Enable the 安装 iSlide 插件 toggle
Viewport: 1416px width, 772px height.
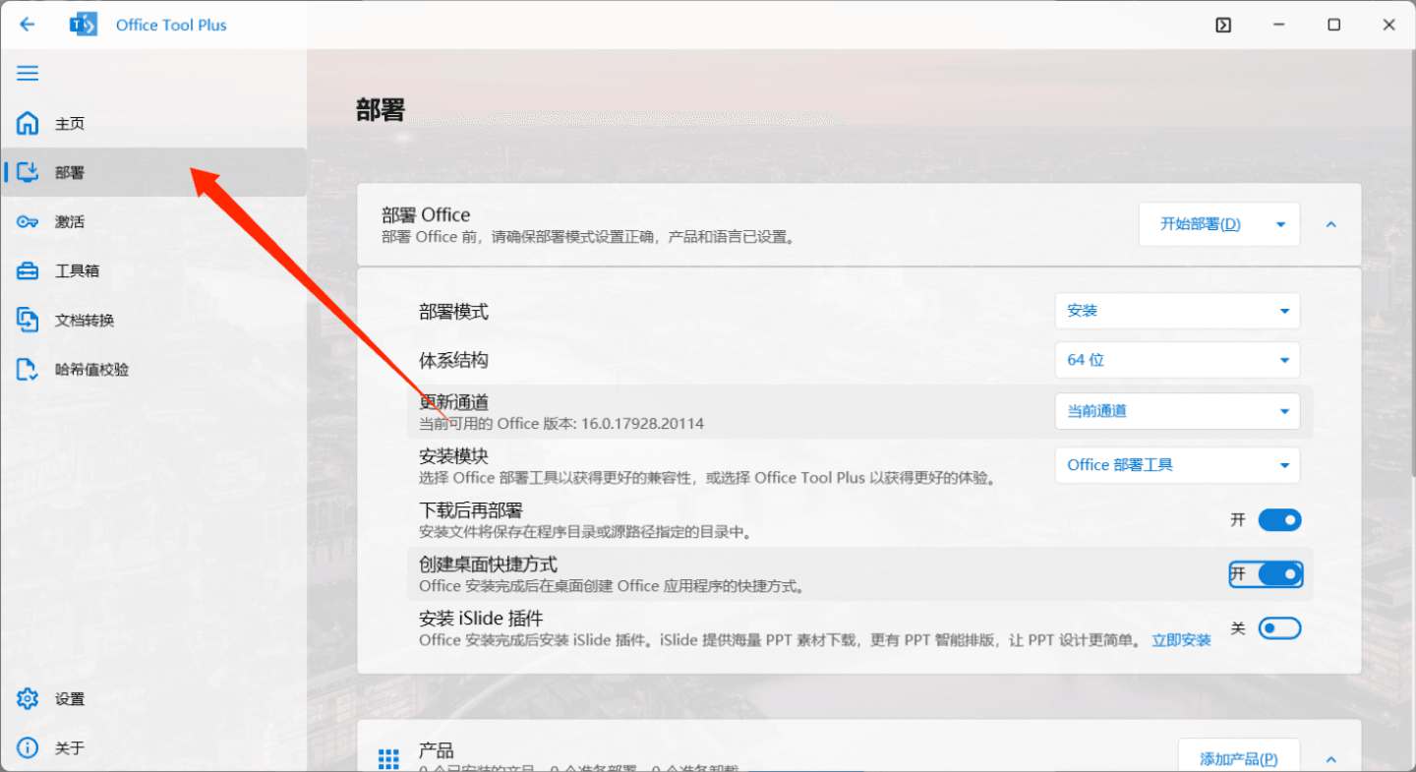coord(1279,628)
